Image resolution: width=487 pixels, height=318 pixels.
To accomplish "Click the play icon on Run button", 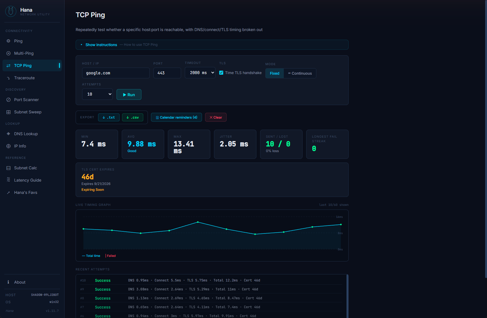I will (125, 95).
